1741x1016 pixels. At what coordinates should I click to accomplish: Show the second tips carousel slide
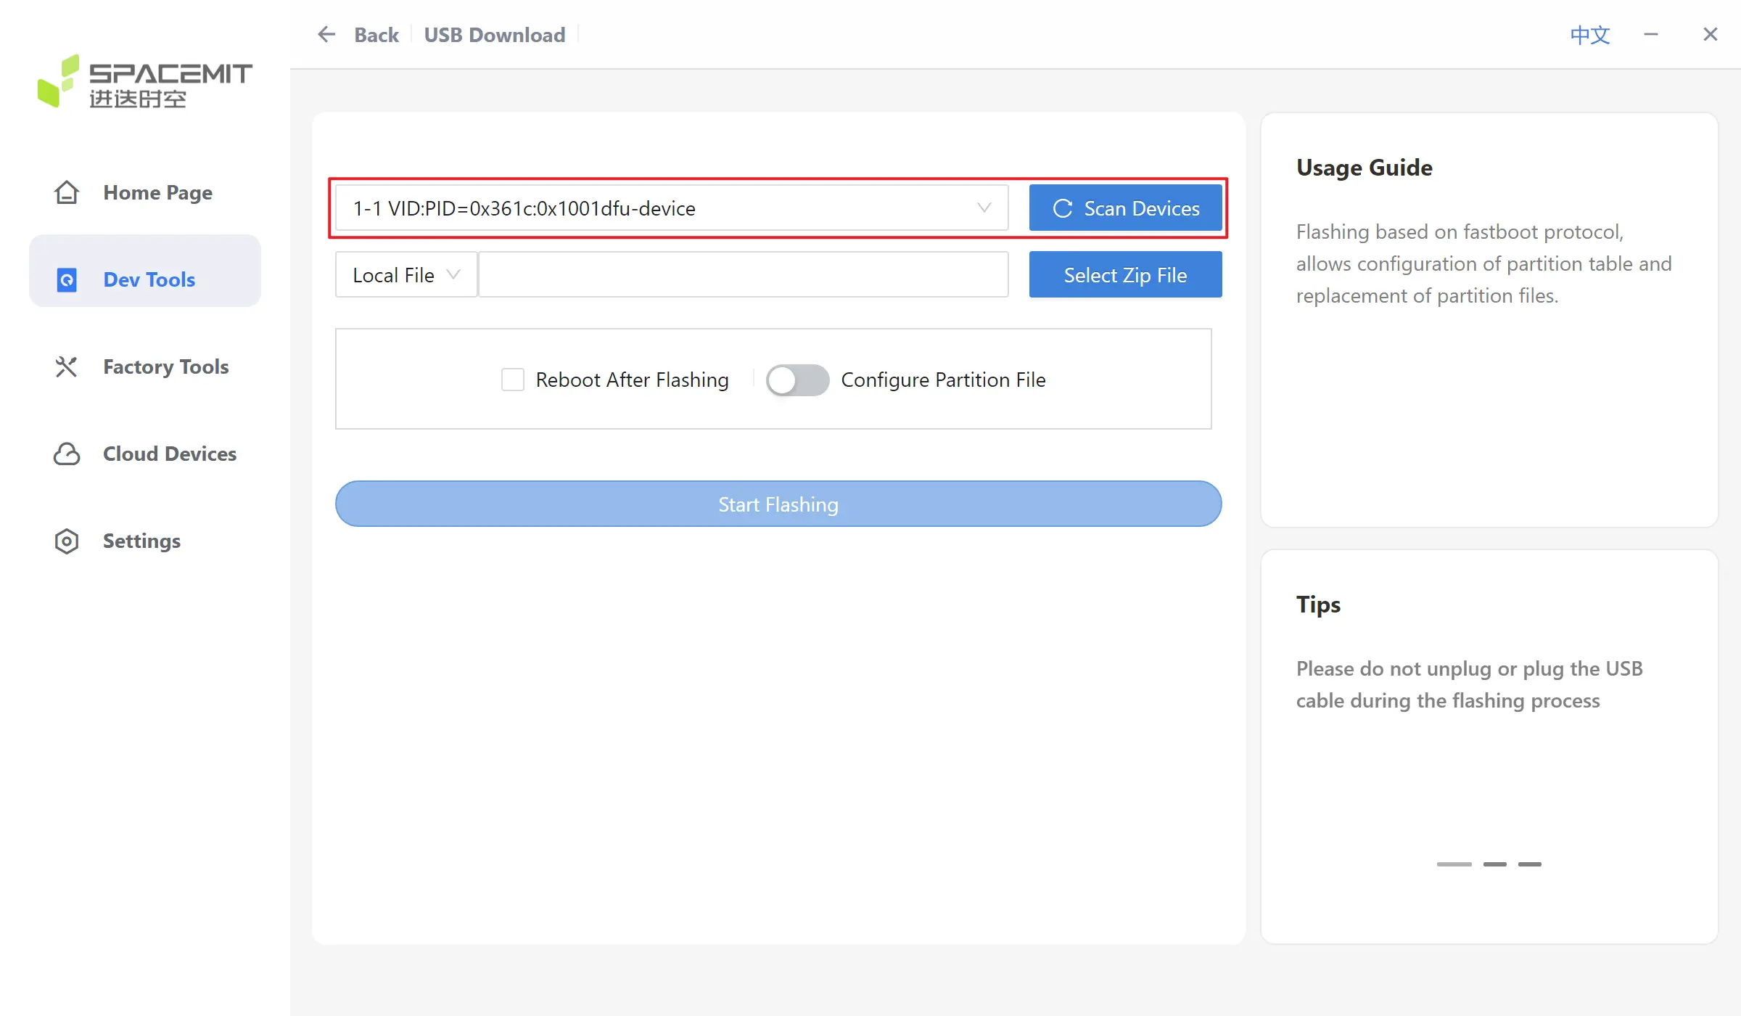[1494, 864]
